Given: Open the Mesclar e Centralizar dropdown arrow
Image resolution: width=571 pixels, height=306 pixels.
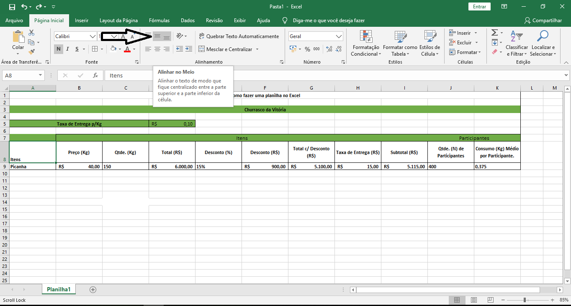Looking at the screenshot, I should tap(257, 49).
